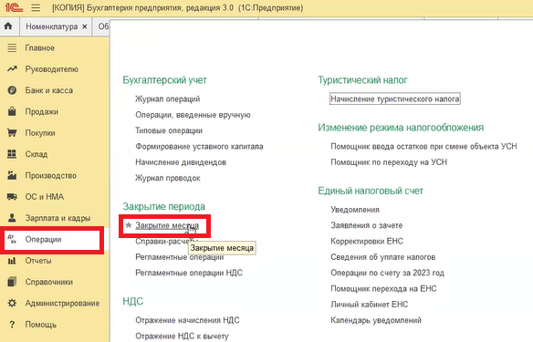This screenshot has height=342, width=533.
Task: Open the 1C main menu hamburger icon
Action: pos(36,7)
